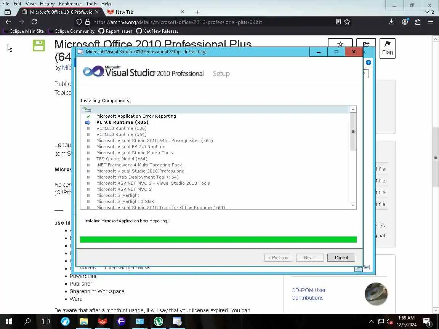Click the tracking protection shield icon
The height and width of the screenshot is (329, 439).
(x=79, y=22)
